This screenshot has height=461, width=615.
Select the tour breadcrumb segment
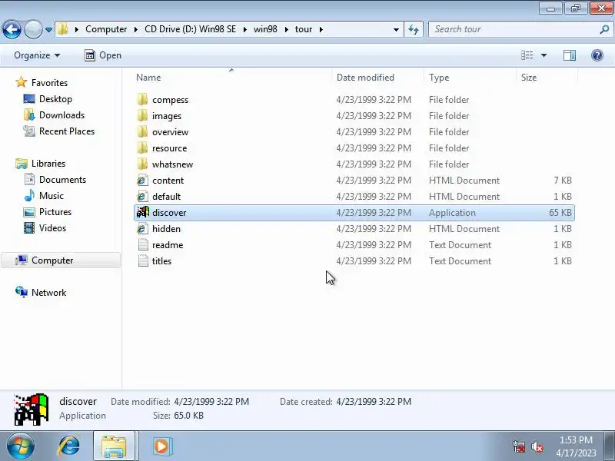(x=304, y=29)
